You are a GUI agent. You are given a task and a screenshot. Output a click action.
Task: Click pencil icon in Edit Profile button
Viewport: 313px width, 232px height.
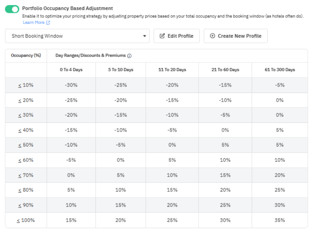[x=162, y=36]
